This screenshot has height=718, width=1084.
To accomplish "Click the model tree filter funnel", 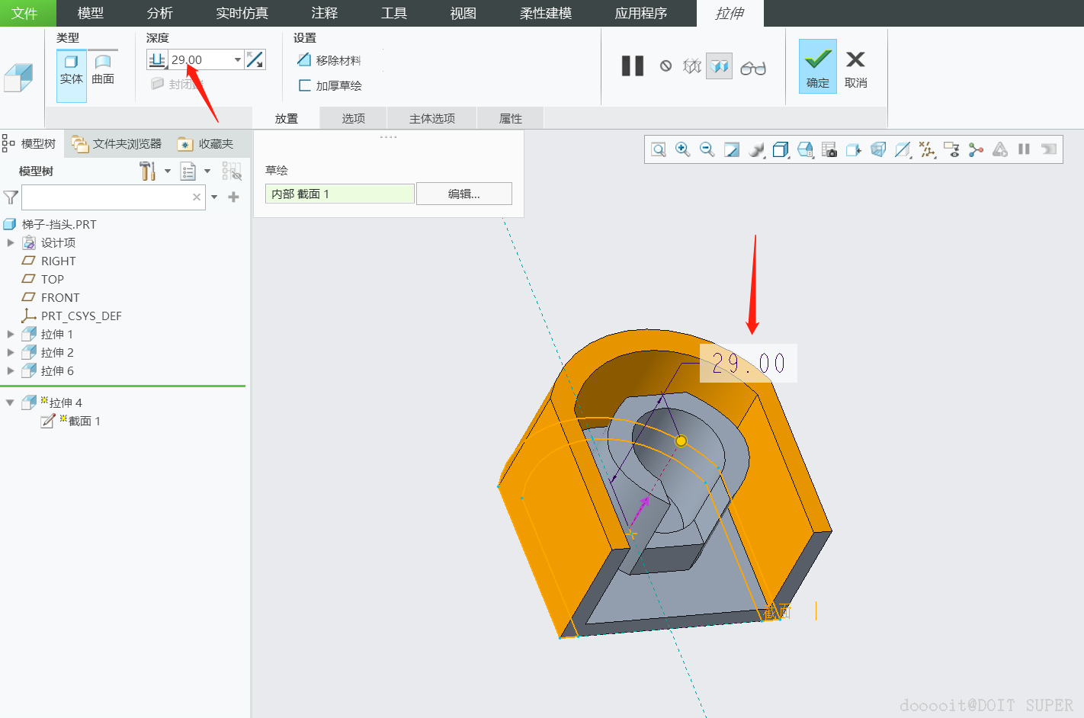I will click(x=11, y=197).
